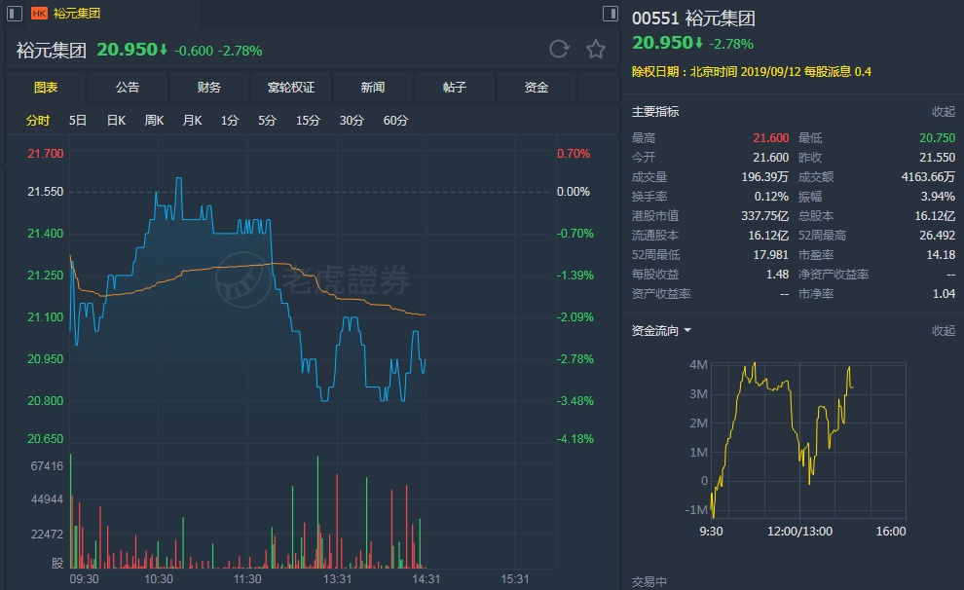Image resolution: width=964 pixels, height=590 pixels.
Task: Switch chart to 5日 view
Action: (78, 121)
